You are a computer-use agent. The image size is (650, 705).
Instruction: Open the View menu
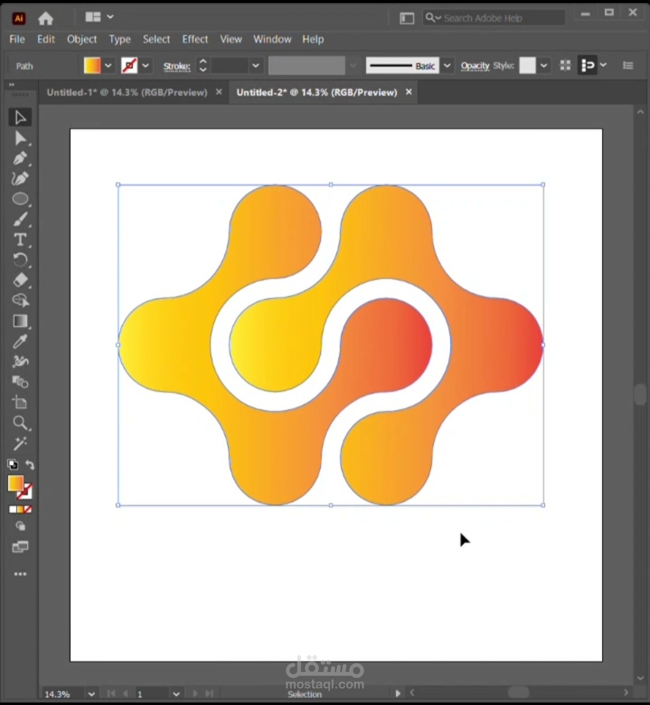[231, 39]
